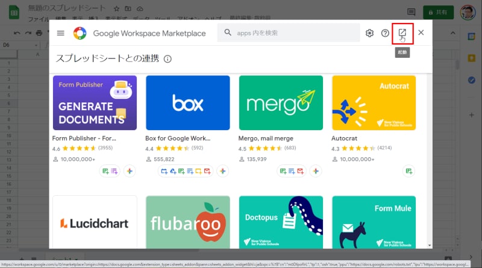Click the Marketplace settings gear icon
The width and height of the screenshot is (482, 268).
[x=369, y=33]
